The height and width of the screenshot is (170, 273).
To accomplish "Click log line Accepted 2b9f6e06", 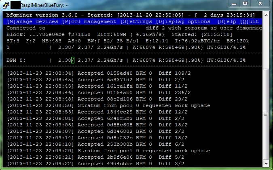I will pyautogui.click(x=95, y=157).
